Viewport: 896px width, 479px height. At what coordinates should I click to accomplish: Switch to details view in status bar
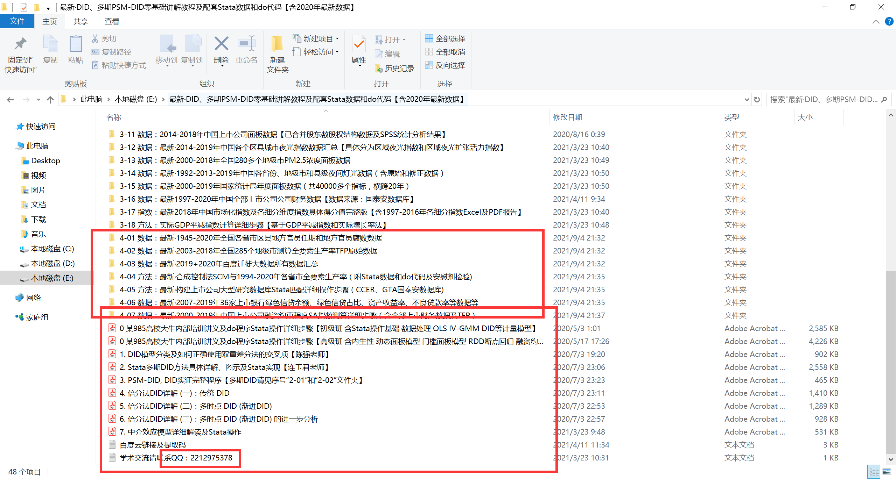874,472
